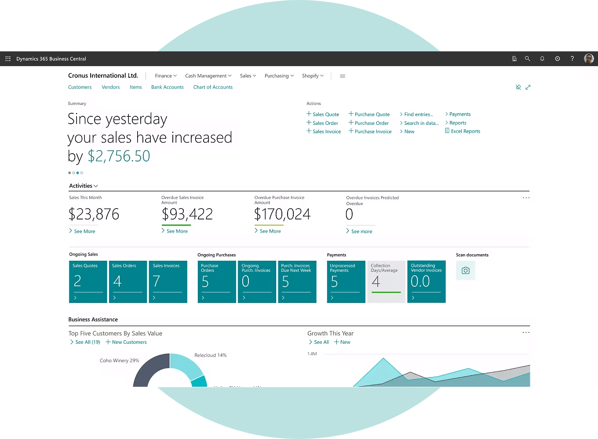Open the Sales dropdown menu

point(248,76)
